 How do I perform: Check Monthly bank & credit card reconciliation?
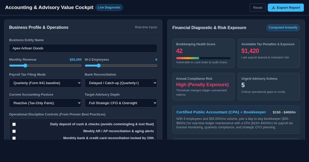click(x=14, y=138)
